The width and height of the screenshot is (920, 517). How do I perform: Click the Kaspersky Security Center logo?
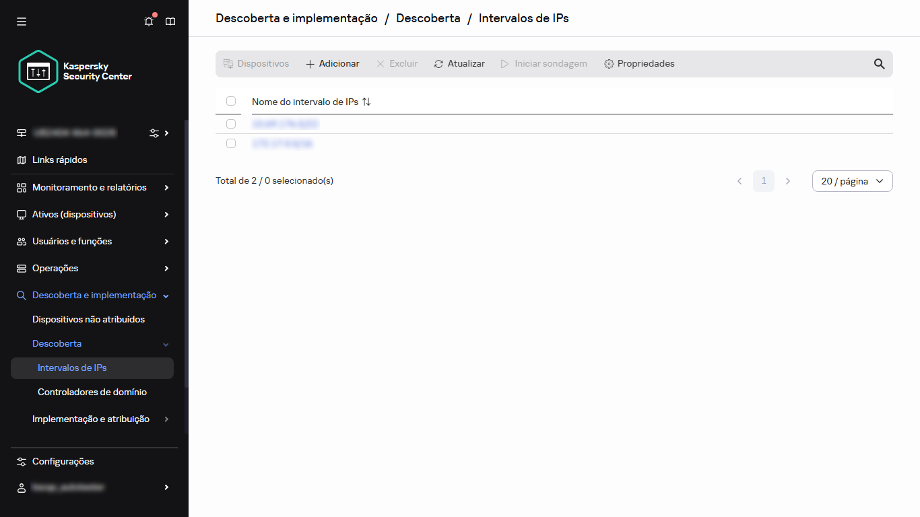pyautogui.click(x=75, y=71)
